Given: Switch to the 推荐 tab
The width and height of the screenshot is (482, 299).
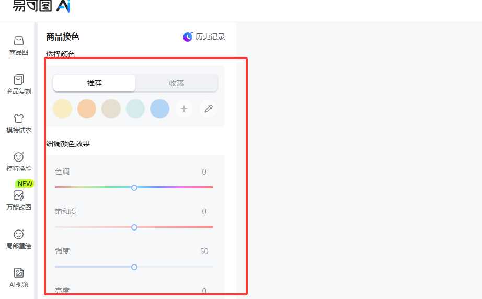Looking at the screenshot, I should point(95,83).
